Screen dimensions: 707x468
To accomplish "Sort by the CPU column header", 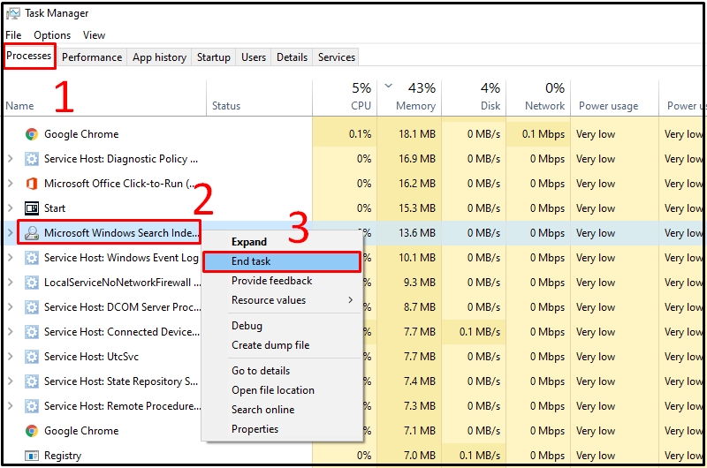I will [345, 98].
